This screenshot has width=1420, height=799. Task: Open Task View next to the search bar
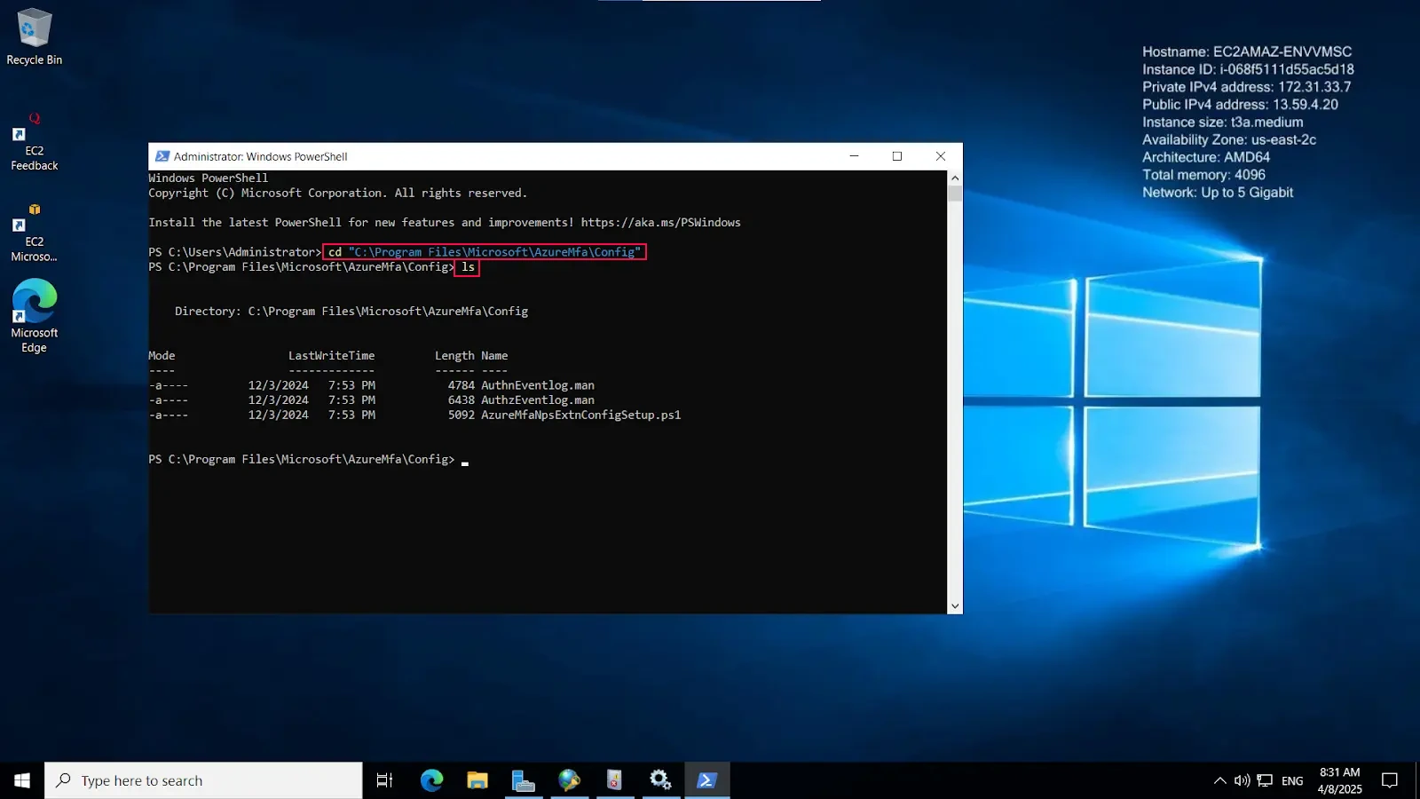pyautogui.click(x=383, y=780)
